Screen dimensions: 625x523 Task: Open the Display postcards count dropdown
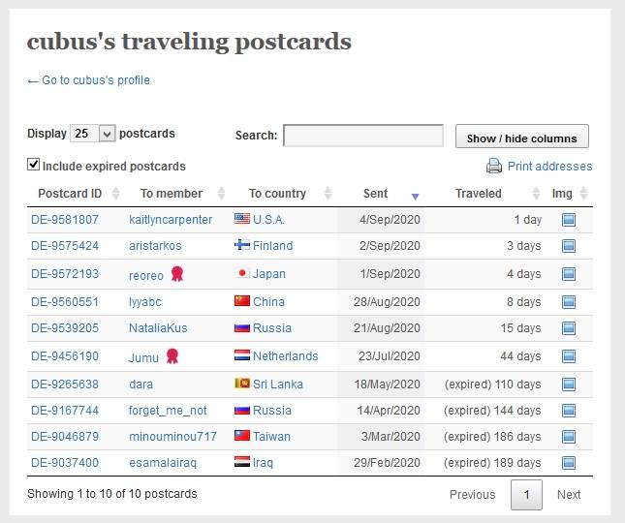[93, 134]
